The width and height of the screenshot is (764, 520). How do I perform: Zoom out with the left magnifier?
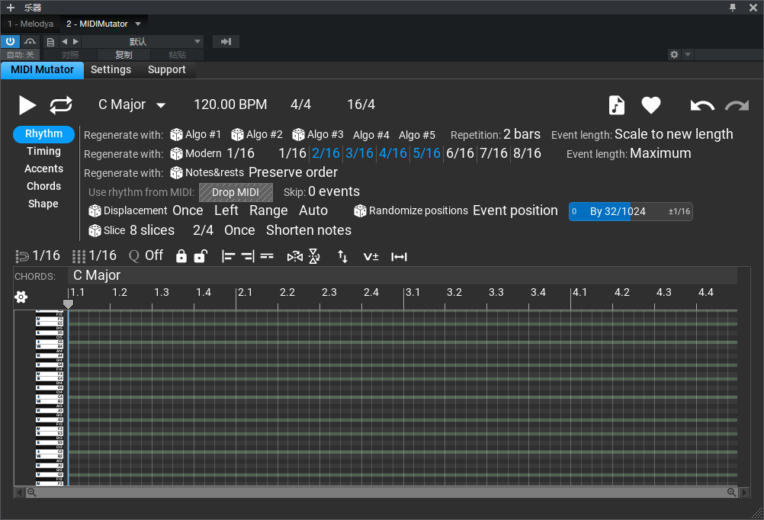(32, 493)
